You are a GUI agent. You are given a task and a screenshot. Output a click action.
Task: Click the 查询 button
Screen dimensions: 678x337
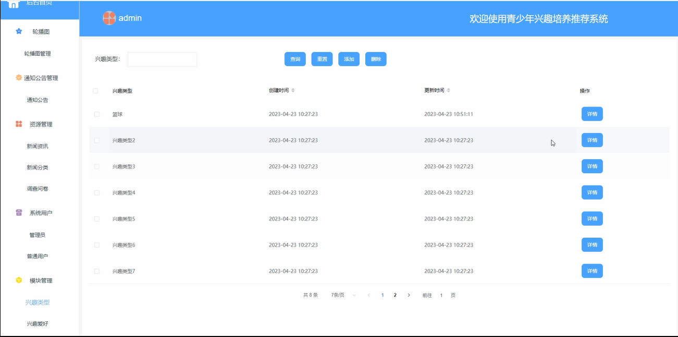[x=295, y=59]
